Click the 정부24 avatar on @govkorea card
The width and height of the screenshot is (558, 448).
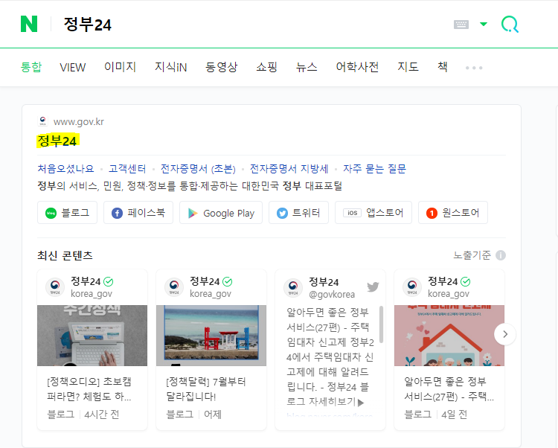pos(293,287)
